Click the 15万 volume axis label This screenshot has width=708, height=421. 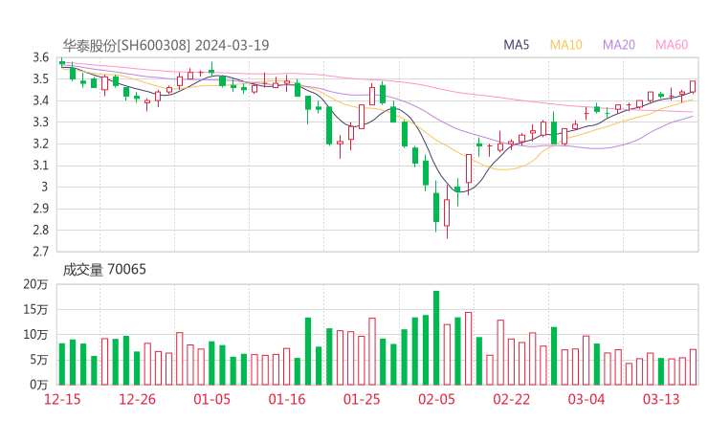tap(35, 309)
